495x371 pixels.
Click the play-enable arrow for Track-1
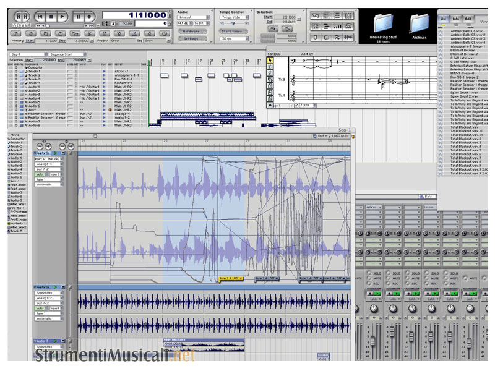(104, 72)
